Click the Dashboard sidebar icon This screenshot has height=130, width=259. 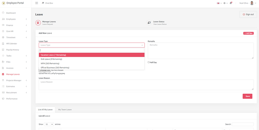click(x=3, y=13)
